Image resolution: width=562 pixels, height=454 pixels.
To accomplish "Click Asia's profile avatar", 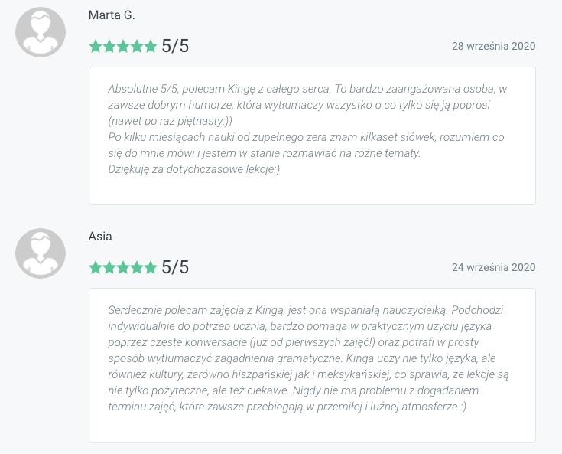I will click(41, 253).
